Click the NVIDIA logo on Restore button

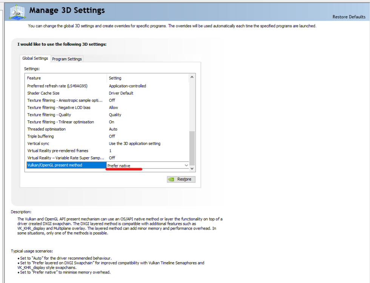pos(172,179)
